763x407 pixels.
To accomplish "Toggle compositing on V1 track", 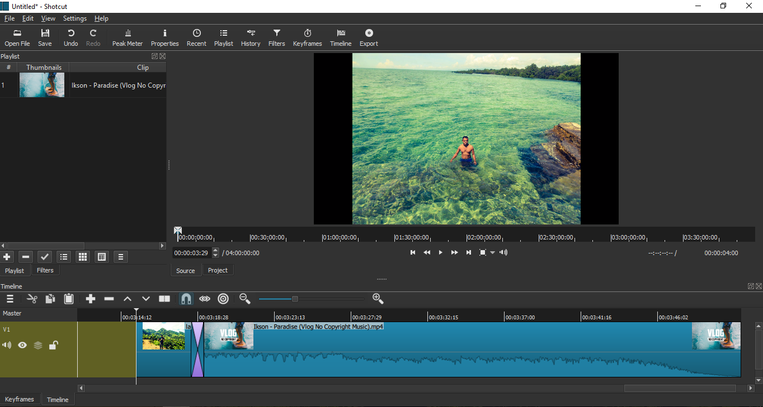I will (38, 346).
